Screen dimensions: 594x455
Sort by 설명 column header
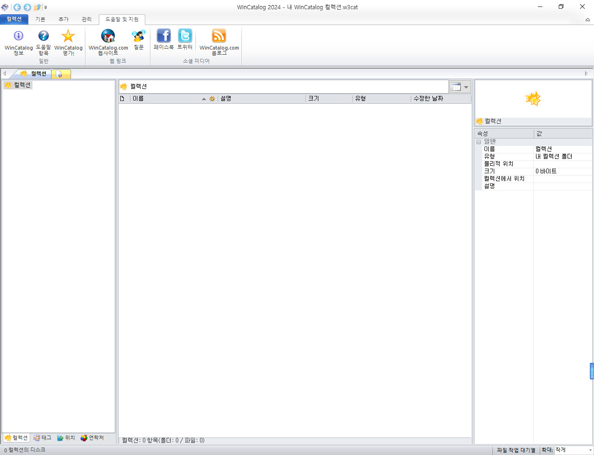click(x=261, y=99)
